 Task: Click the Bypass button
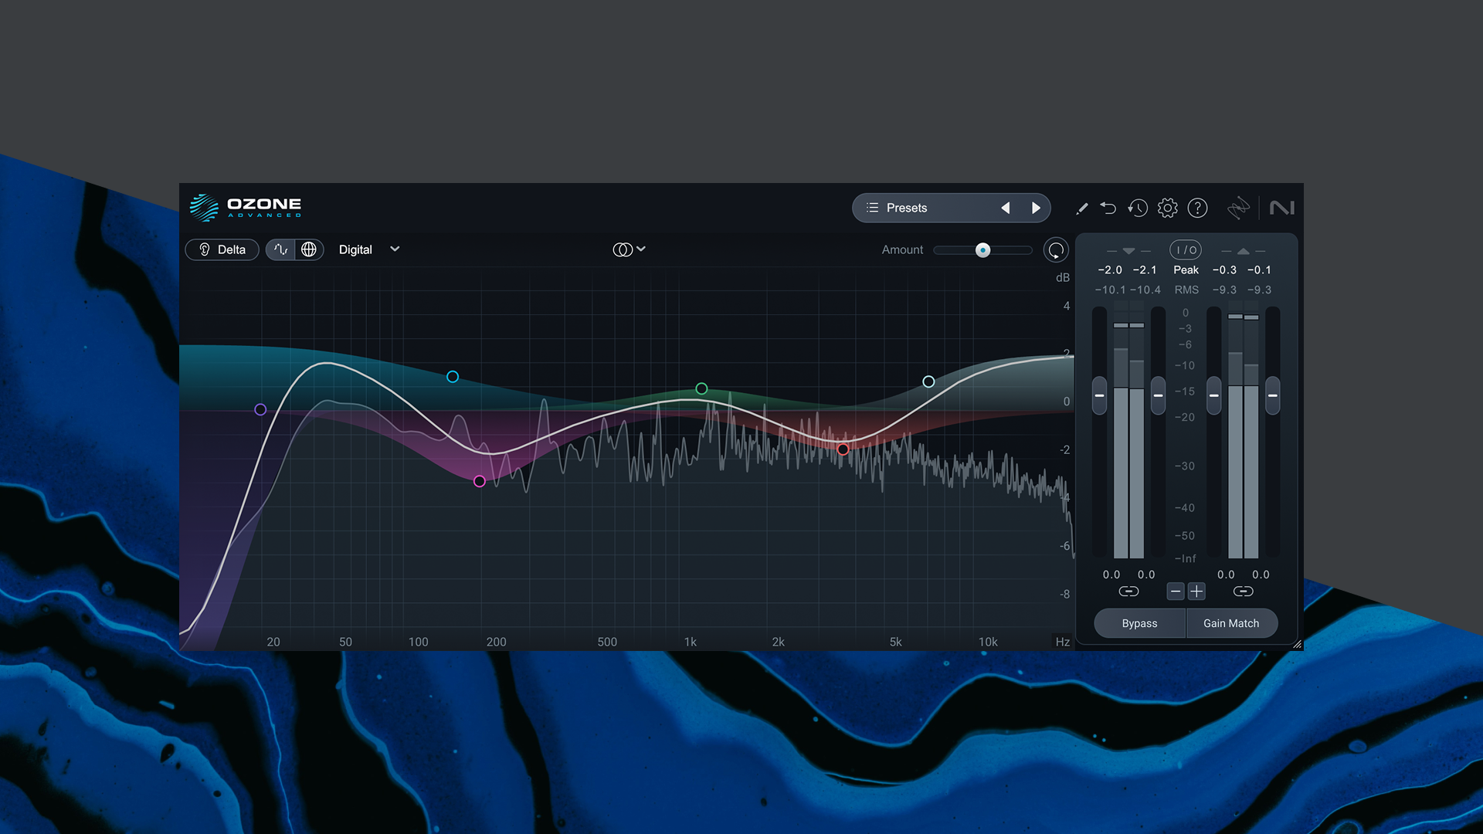(1139, 623)
